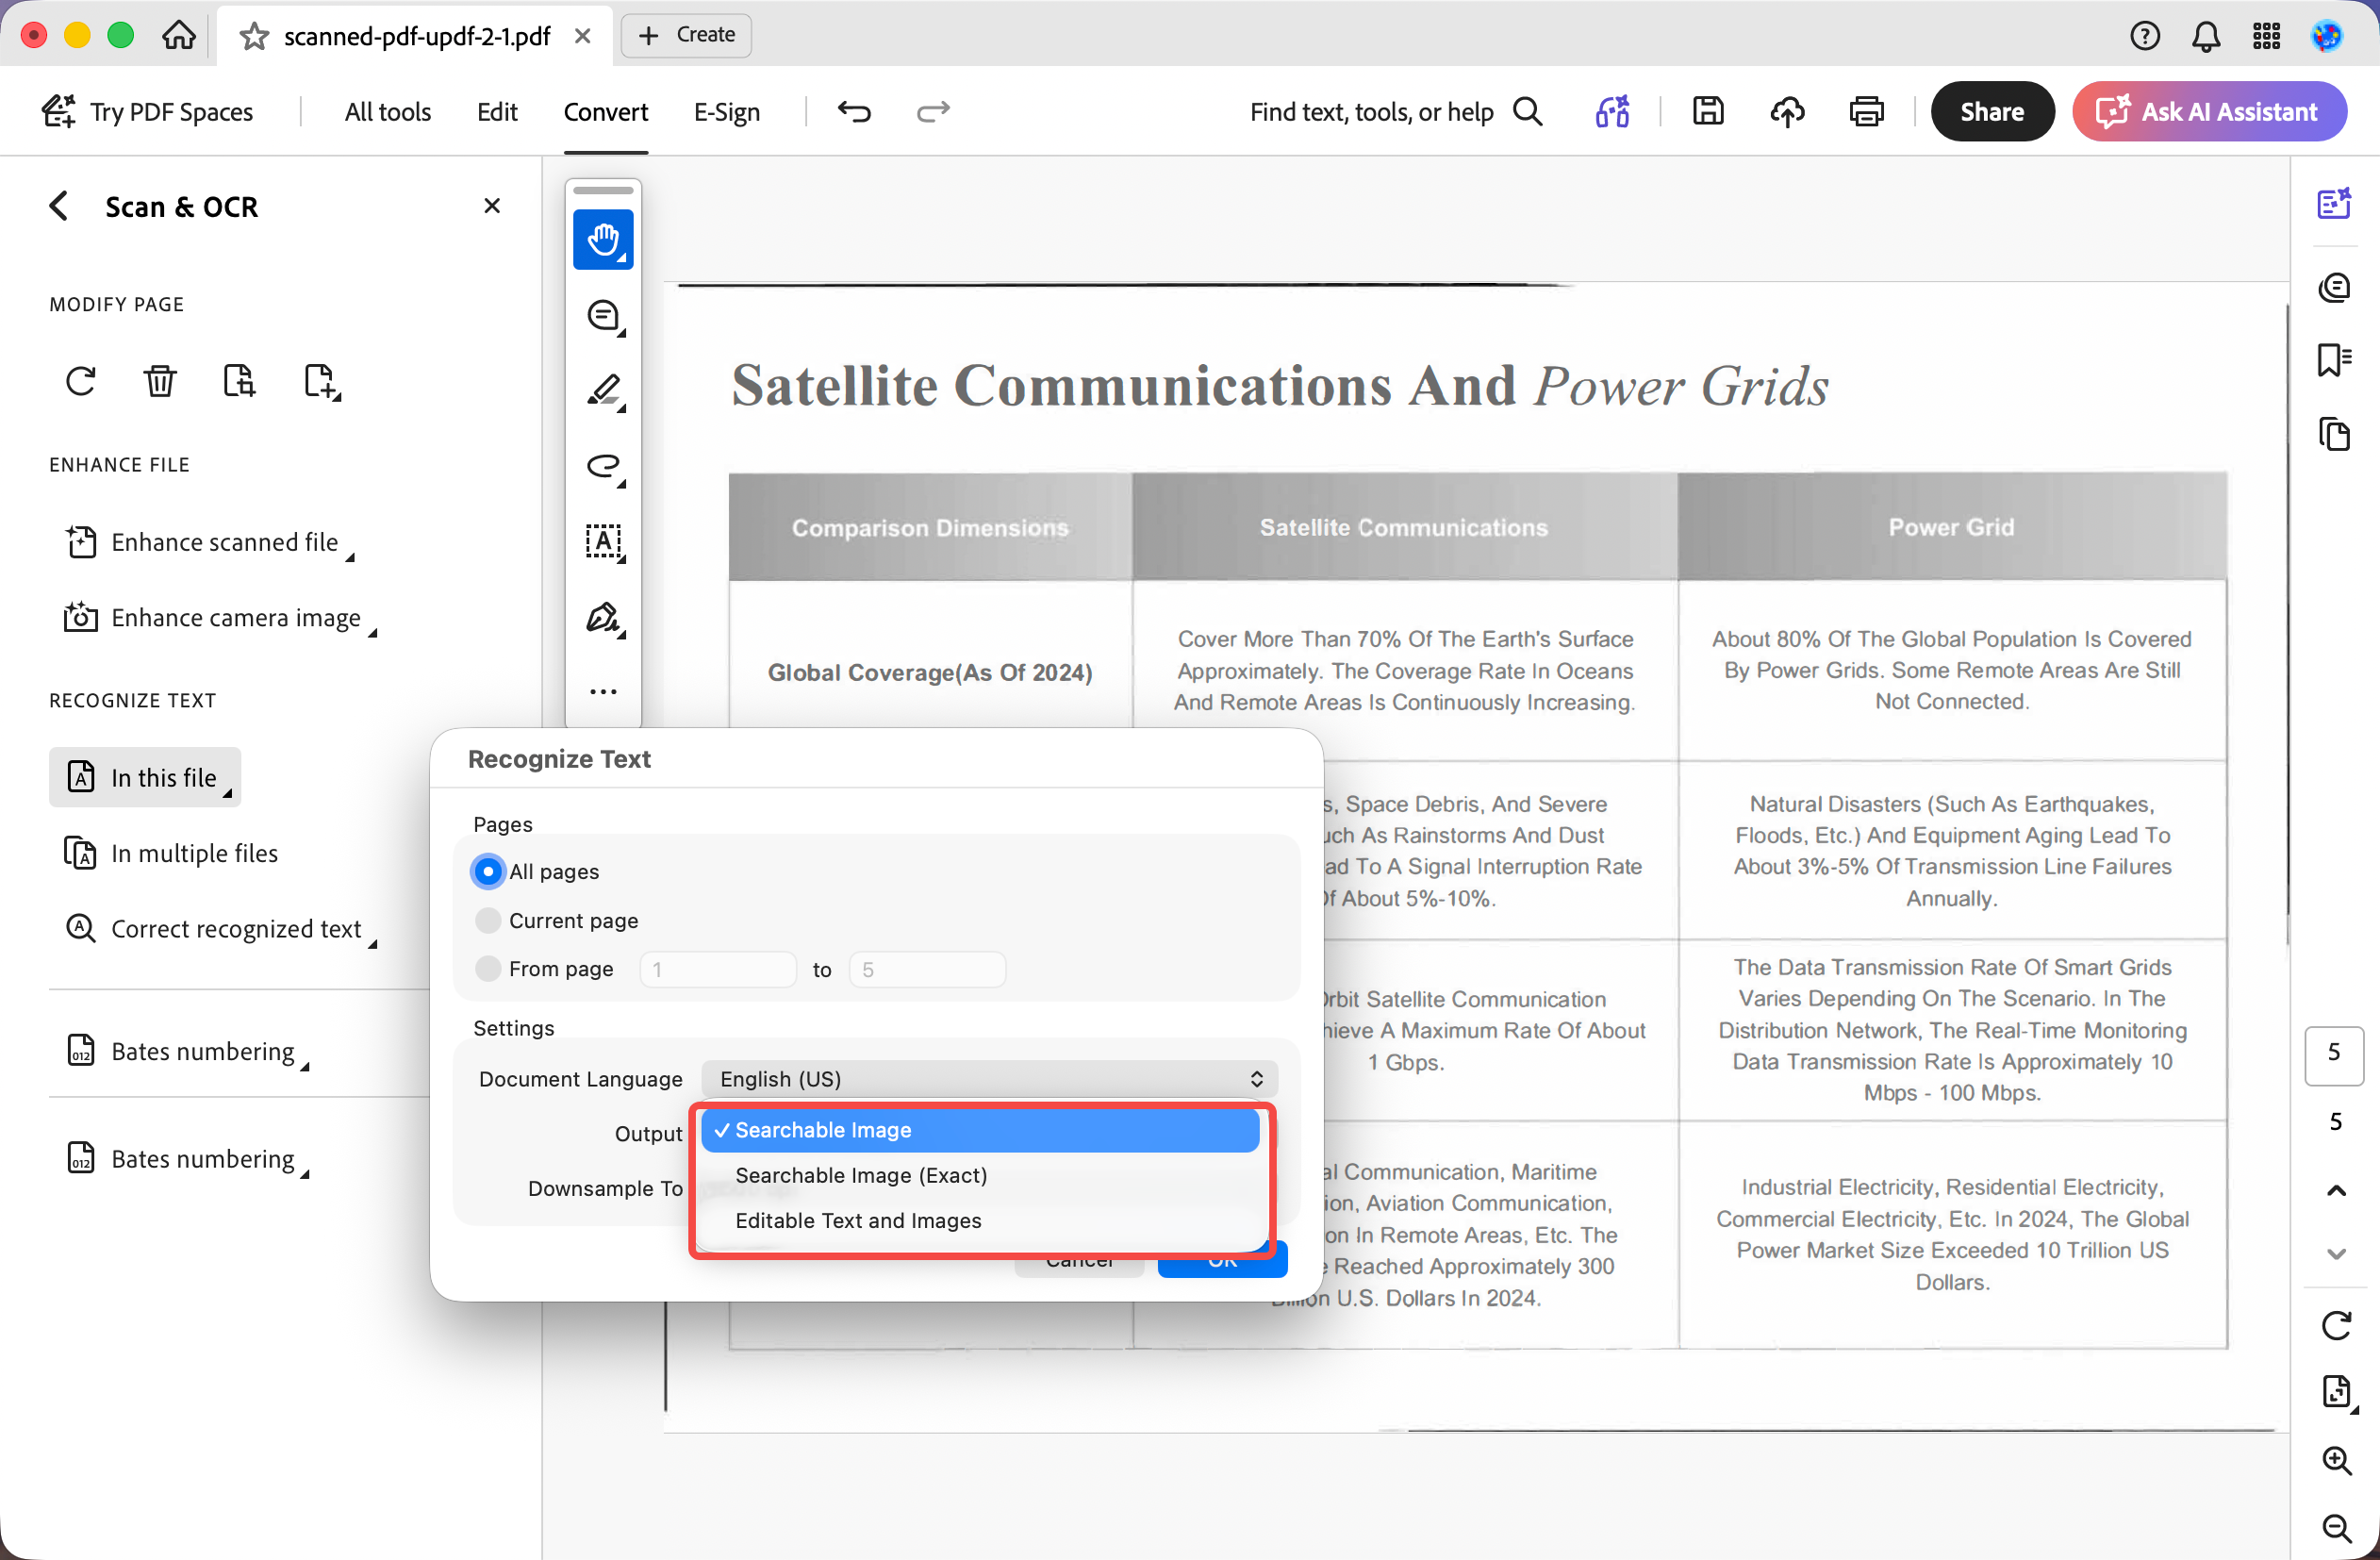
Task: Open Try PDF Spaces
Action: 147,111
